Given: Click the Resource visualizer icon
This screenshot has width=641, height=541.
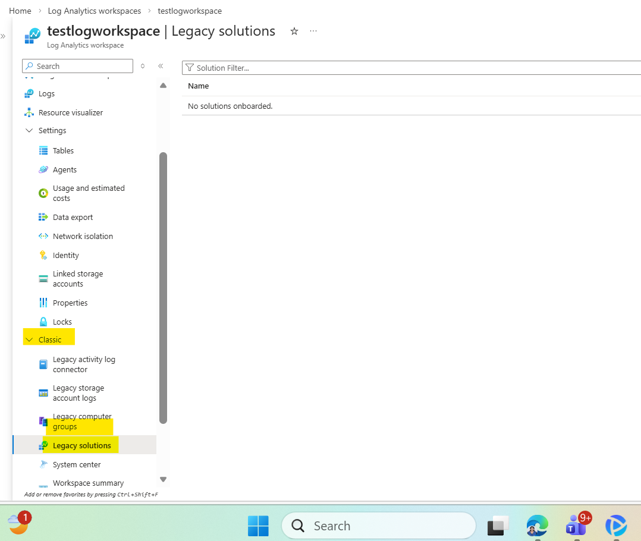Looking at the screenshot, I should [x=29, y=112].
